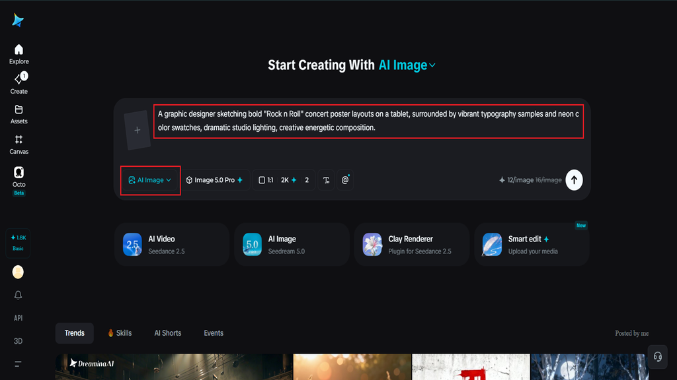Open the Clay Renderer plugin card
The image size is (677, 380).
click(411, 244)
